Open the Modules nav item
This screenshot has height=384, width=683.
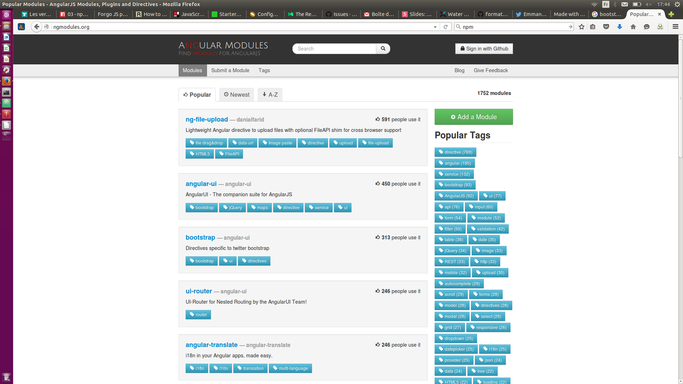[193, 70]
